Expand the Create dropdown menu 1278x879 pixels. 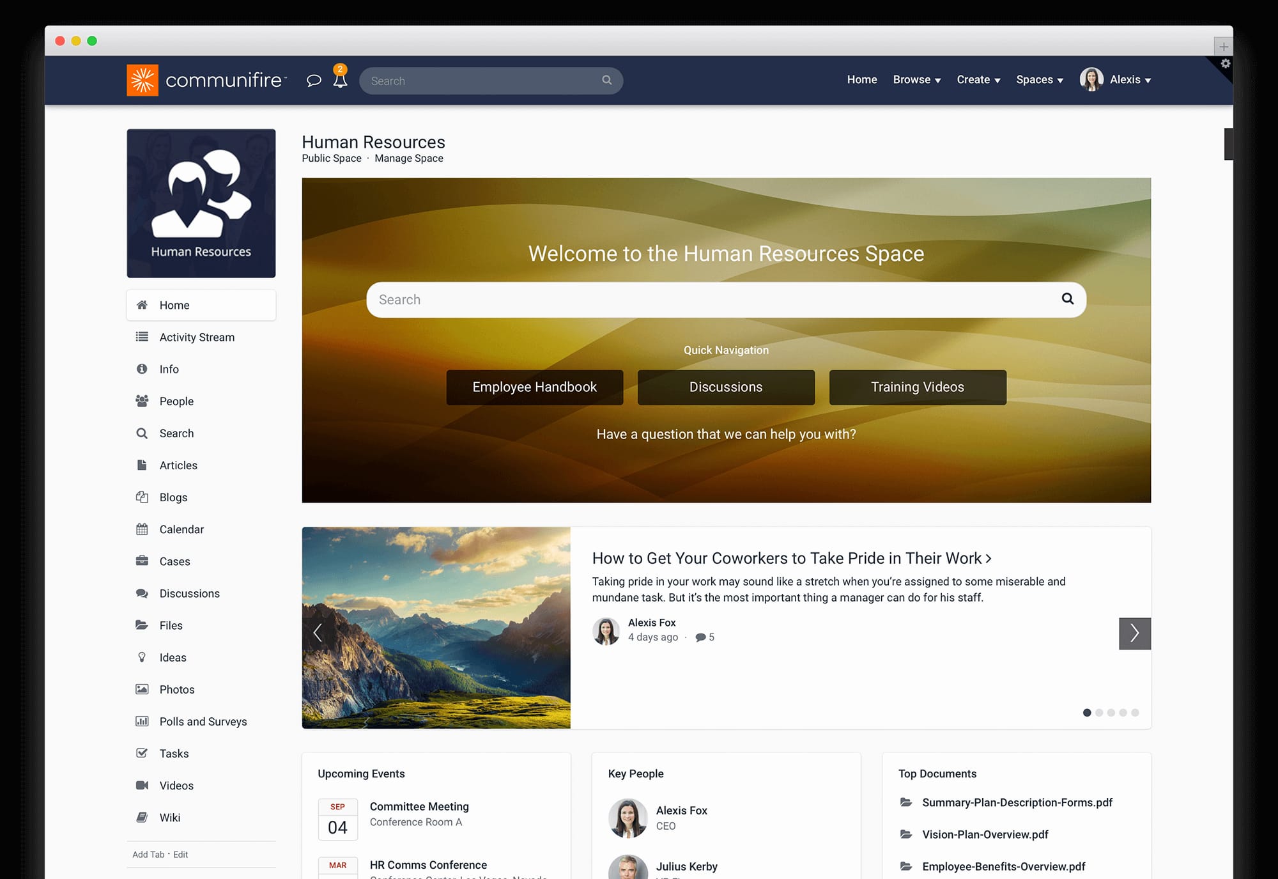978,80
